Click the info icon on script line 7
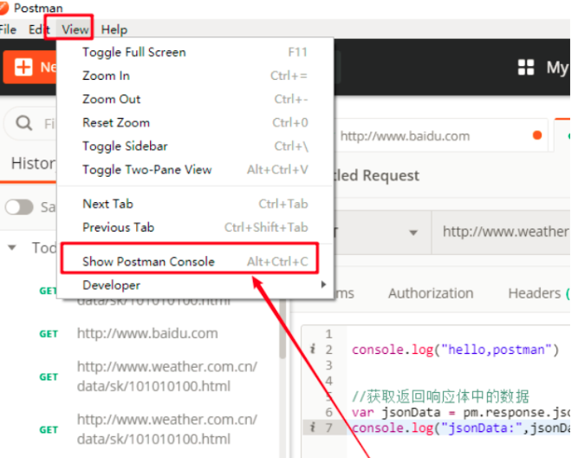578x458 pixels. pos(313,428)
